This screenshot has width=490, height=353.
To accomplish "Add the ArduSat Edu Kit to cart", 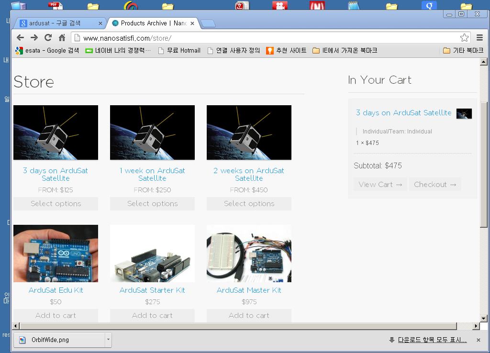I will 56,316.
